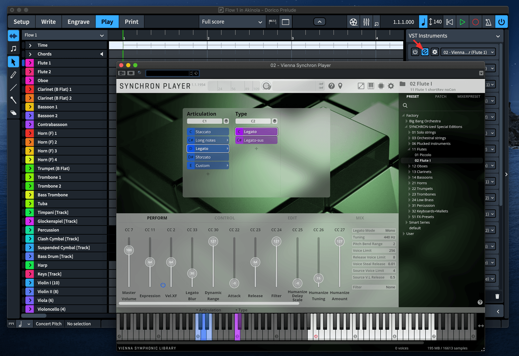
Task: Click the Master Volume CC 7 slider knob
Action: 129,250
